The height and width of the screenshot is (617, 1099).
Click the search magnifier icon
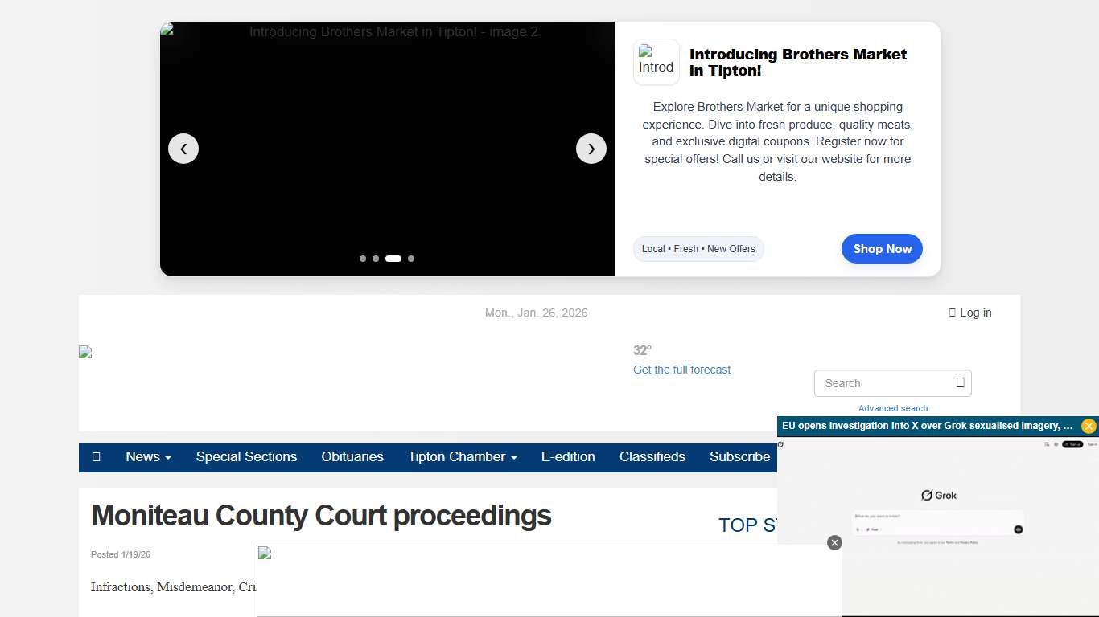(959, 383)
